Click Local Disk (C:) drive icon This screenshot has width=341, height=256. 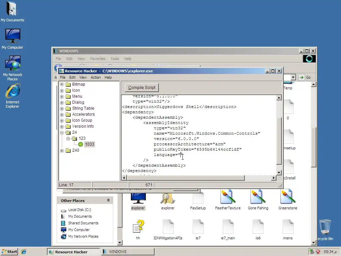point(64,210)
